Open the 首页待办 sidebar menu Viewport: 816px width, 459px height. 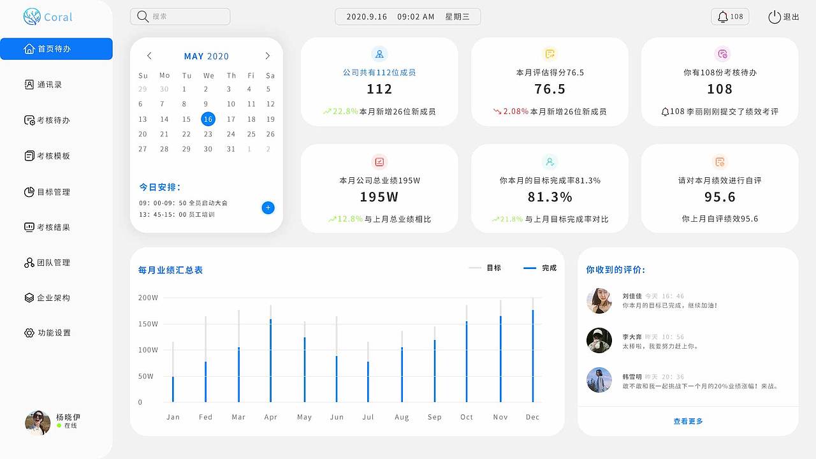56,49
